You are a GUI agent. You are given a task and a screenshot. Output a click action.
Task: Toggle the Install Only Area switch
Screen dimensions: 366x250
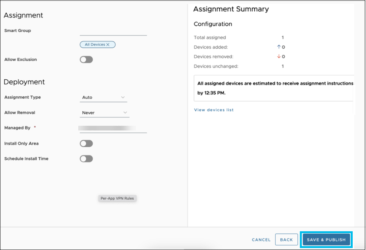click(87, 143)
